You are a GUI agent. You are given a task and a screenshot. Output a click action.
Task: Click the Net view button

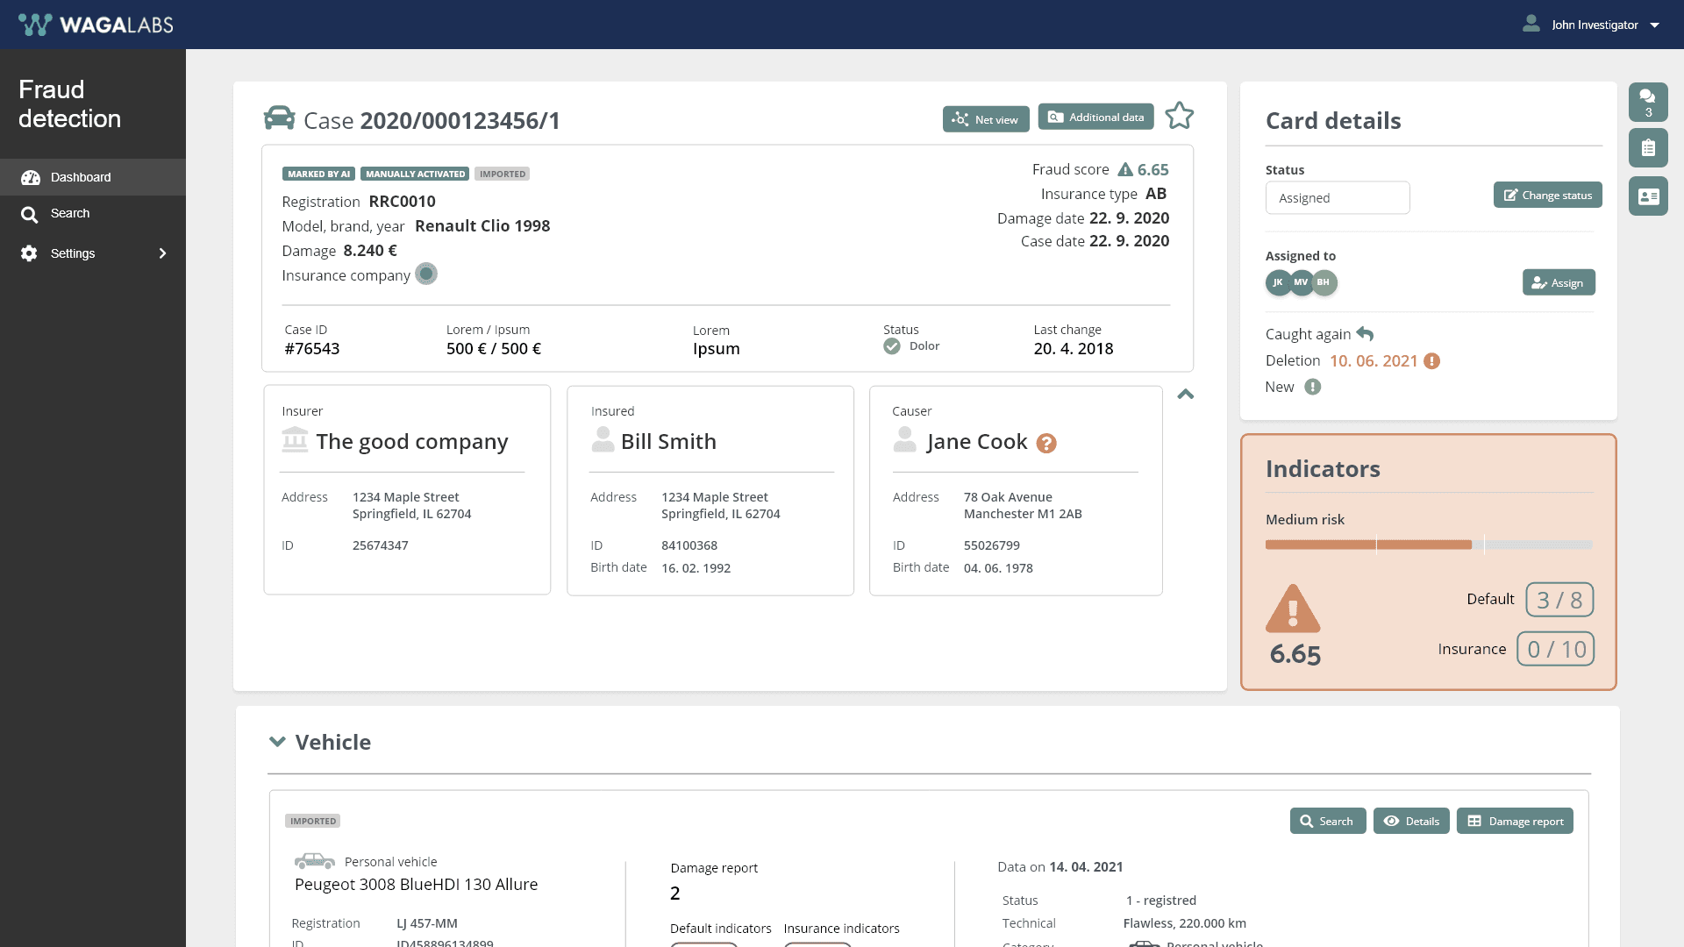click(986, 119)
